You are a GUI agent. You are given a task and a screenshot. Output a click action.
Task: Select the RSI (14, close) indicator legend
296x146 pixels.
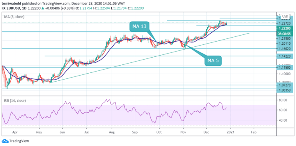[15, 101]
